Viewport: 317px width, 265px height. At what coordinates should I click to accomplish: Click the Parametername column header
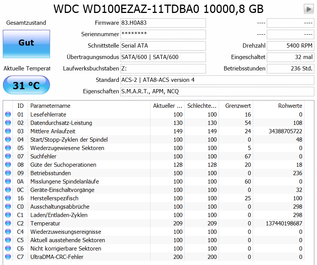[x=89, y=106]
